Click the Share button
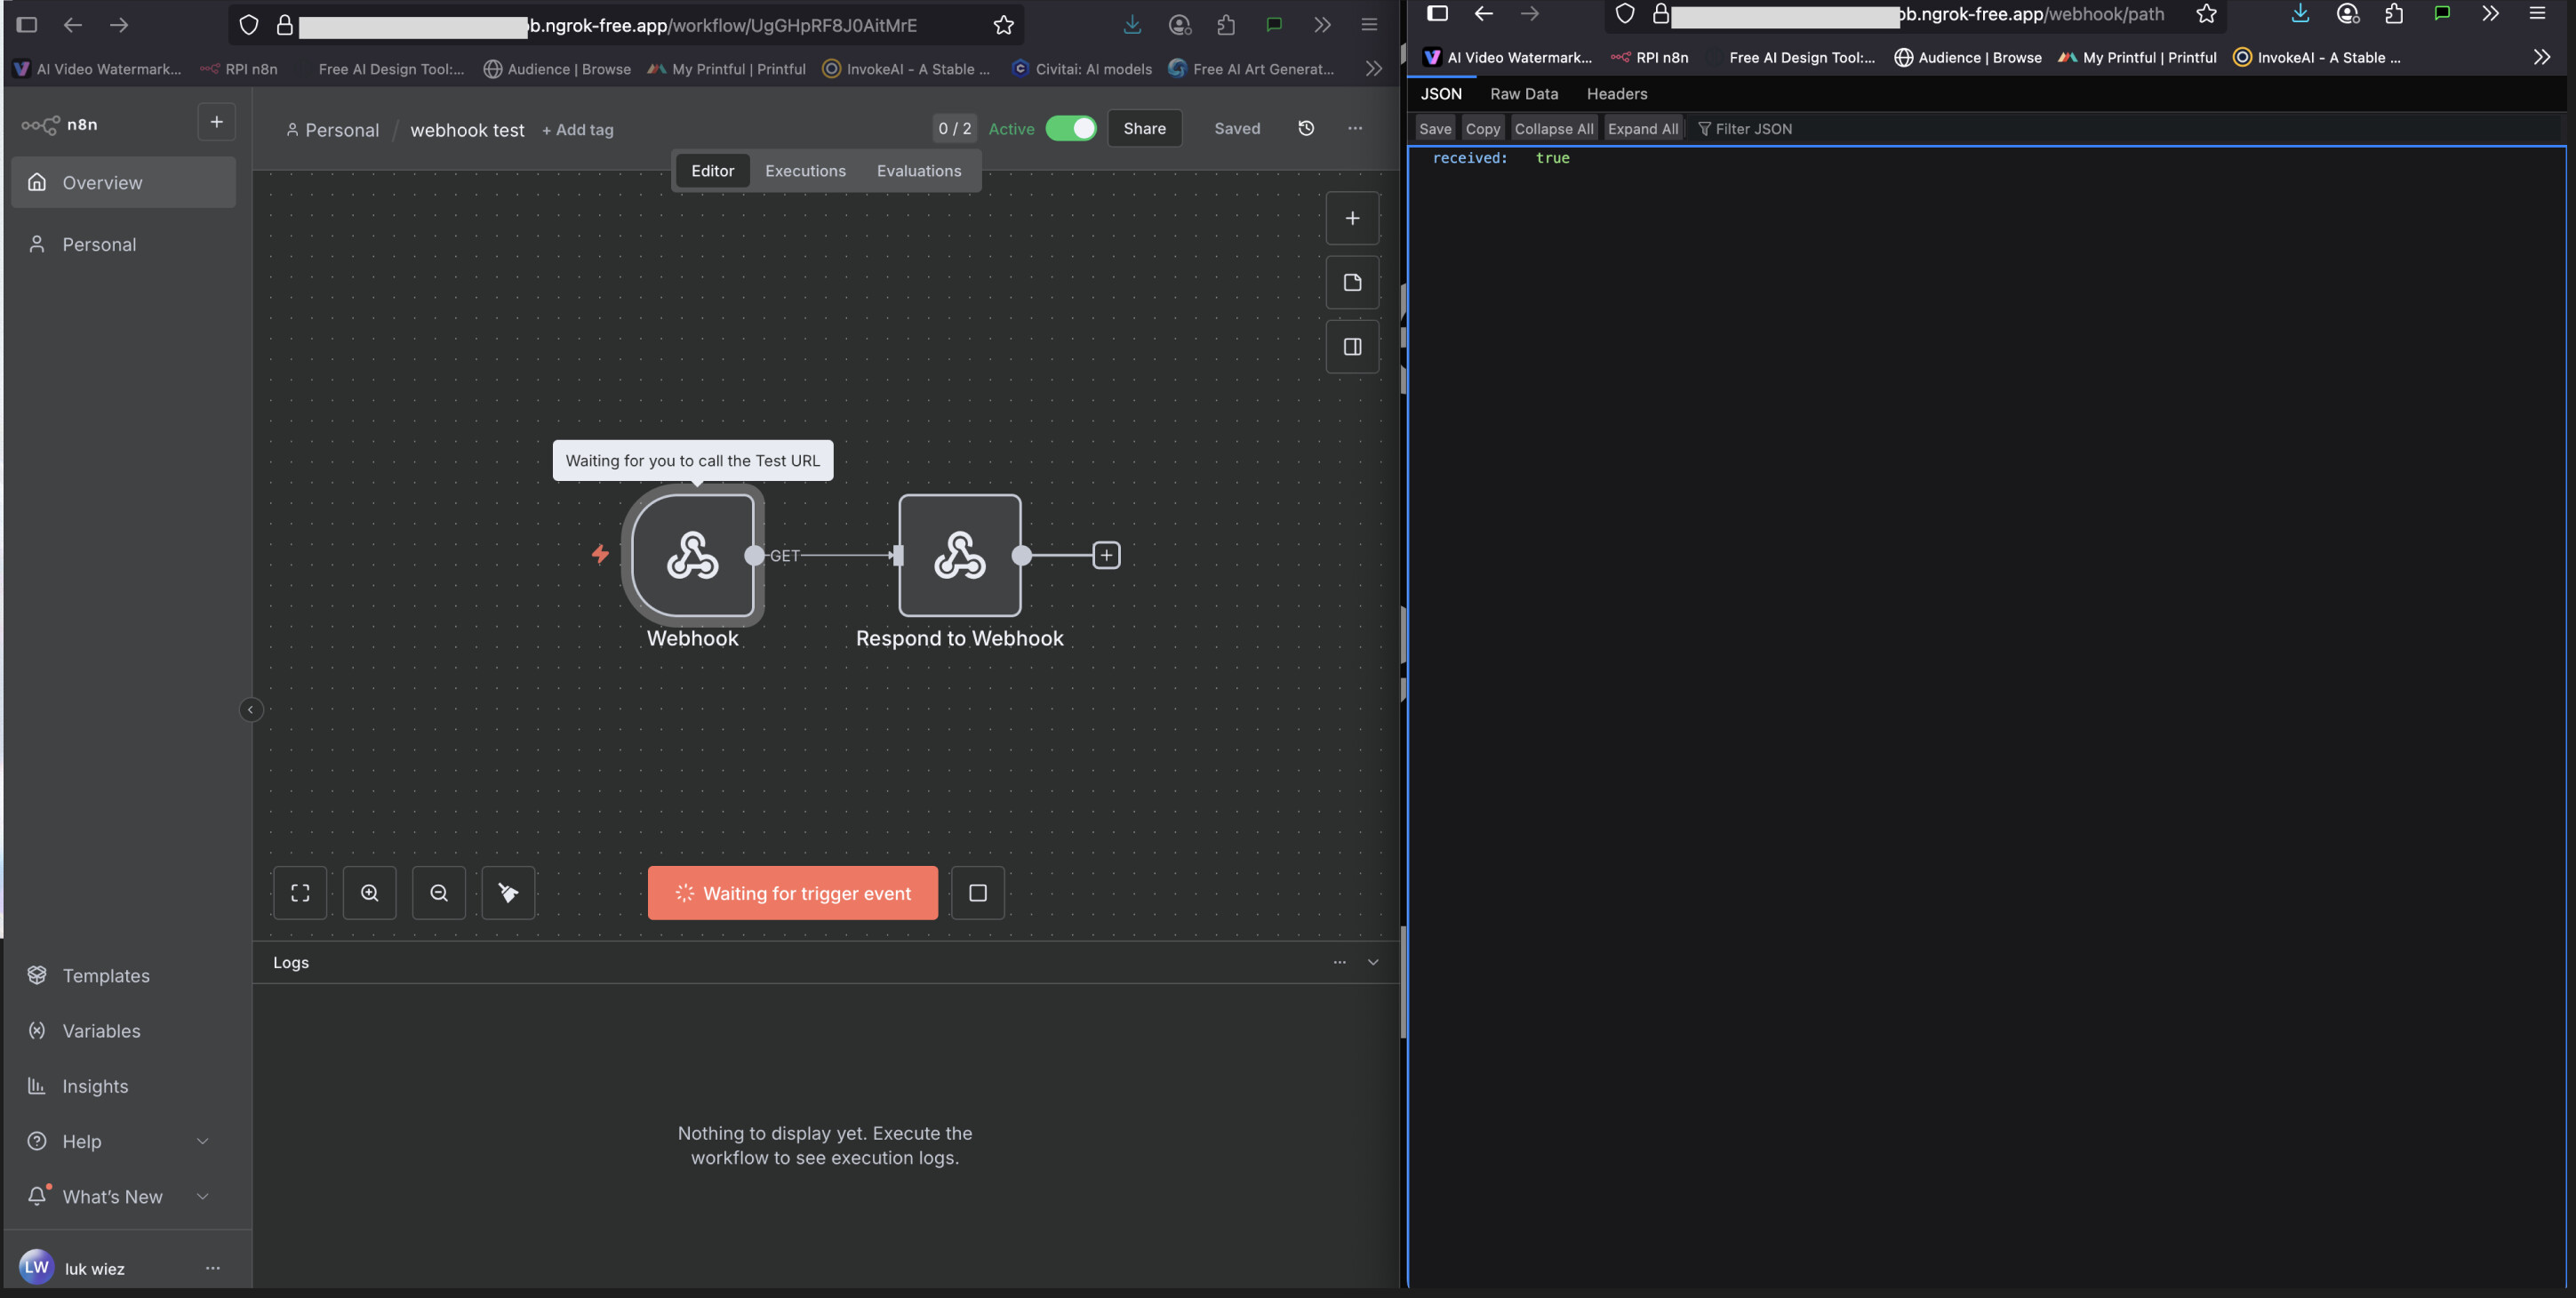 (1144, 128)
